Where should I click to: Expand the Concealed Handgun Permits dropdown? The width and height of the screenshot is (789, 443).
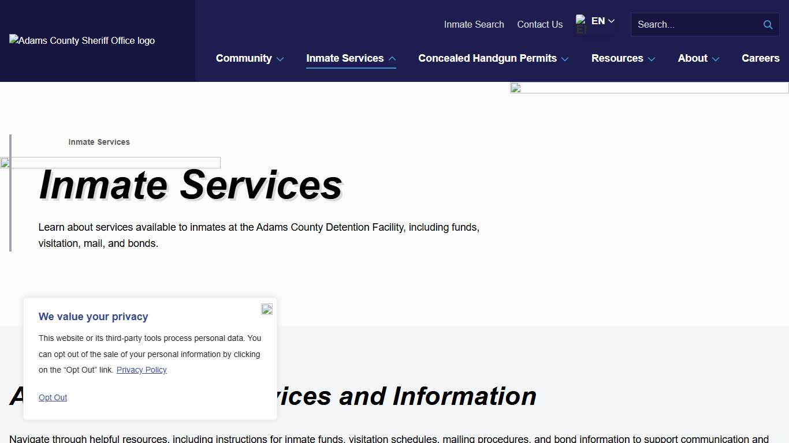coord(493,58)
